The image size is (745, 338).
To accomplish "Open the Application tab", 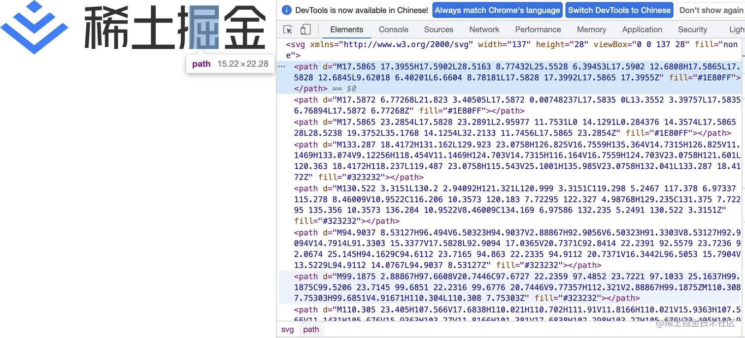I will click(642, 30).
